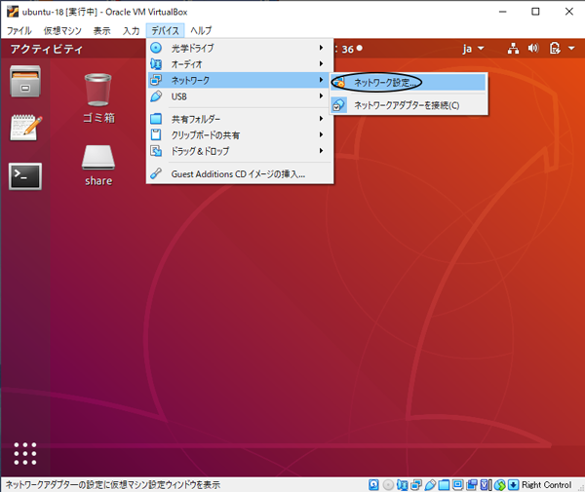Image resolution: width=585 pixels, height=492 pixels.
Task: Expand the クリップボードの共有 submenu arrow
Action: pyautogui.click(x=321, y=134)
